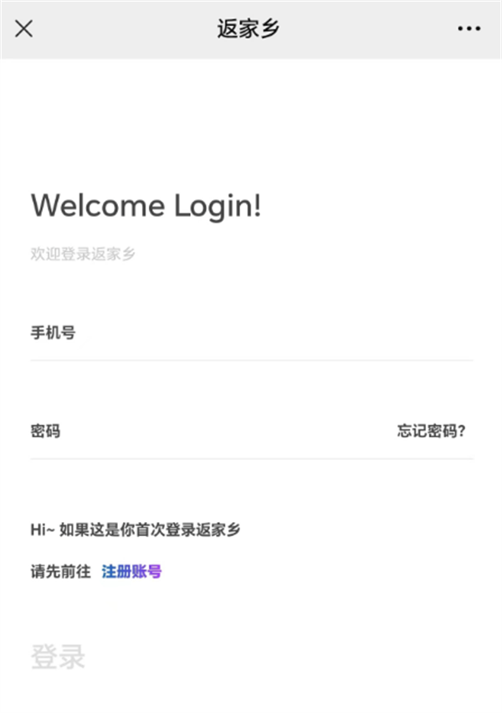Screen dimensions: 502x713
Task: Click the Hi~ 如果这是你首次登录返家乡 message
Action: click(x=136, y=530)
